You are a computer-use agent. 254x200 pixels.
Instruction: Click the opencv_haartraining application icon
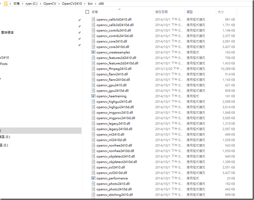[93, 96]
